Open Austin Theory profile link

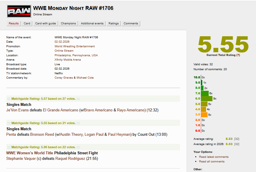[x=72, y=135]
